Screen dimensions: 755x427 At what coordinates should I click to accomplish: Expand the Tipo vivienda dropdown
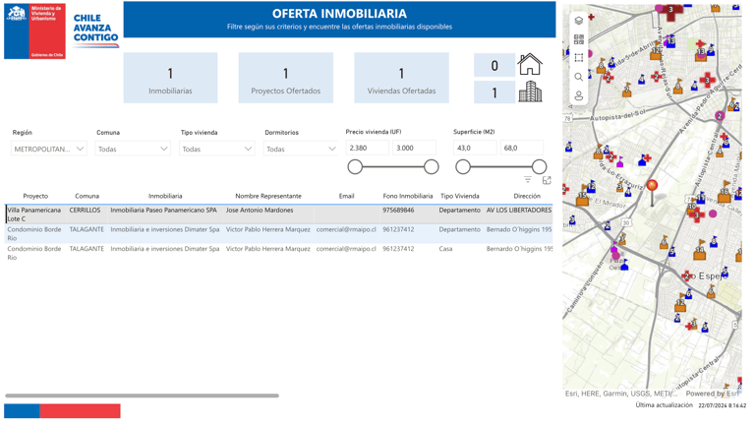click(x=216, y=149)
